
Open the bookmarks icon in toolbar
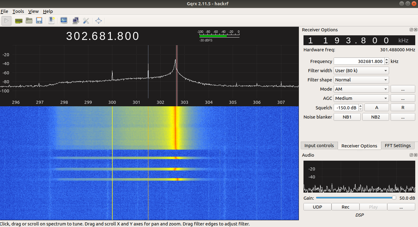(x=51, y=21)
